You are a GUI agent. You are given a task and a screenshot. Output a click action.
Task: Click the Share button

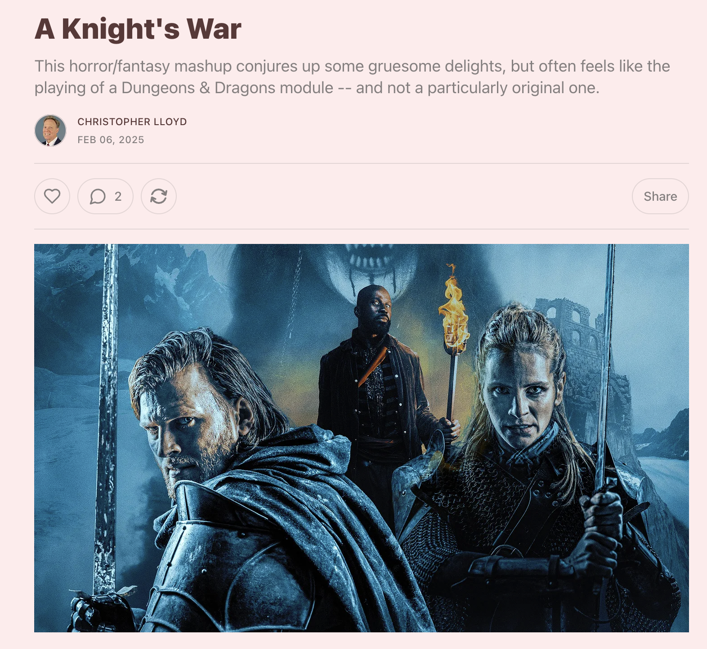(x=660, y=196)
